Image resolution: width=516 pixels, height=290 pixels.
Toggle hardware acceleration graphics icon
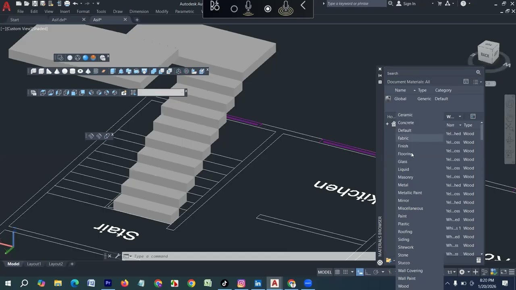click(494, 272)
